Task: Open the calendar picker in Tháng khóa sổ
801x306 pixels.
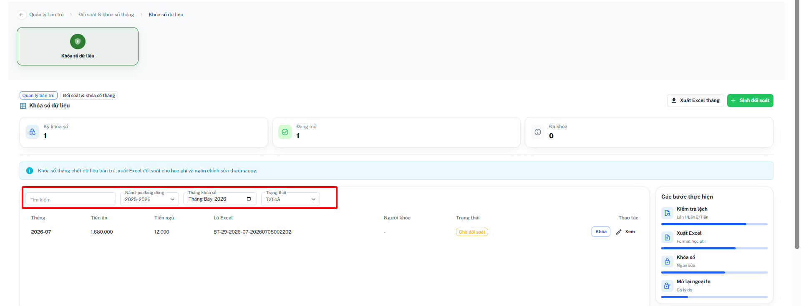Action: pos(249,199)
